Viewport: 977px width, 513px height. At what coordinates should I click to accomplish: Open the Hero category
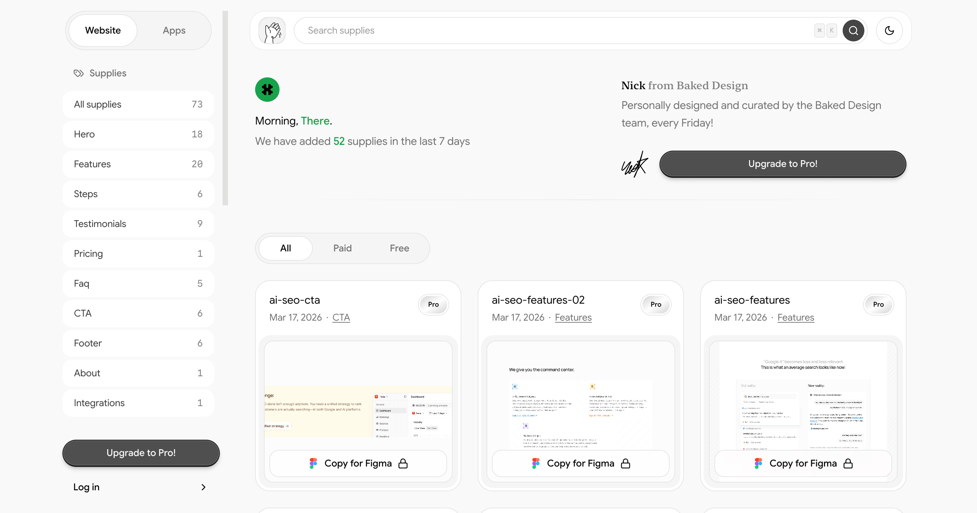coord(138,134)
